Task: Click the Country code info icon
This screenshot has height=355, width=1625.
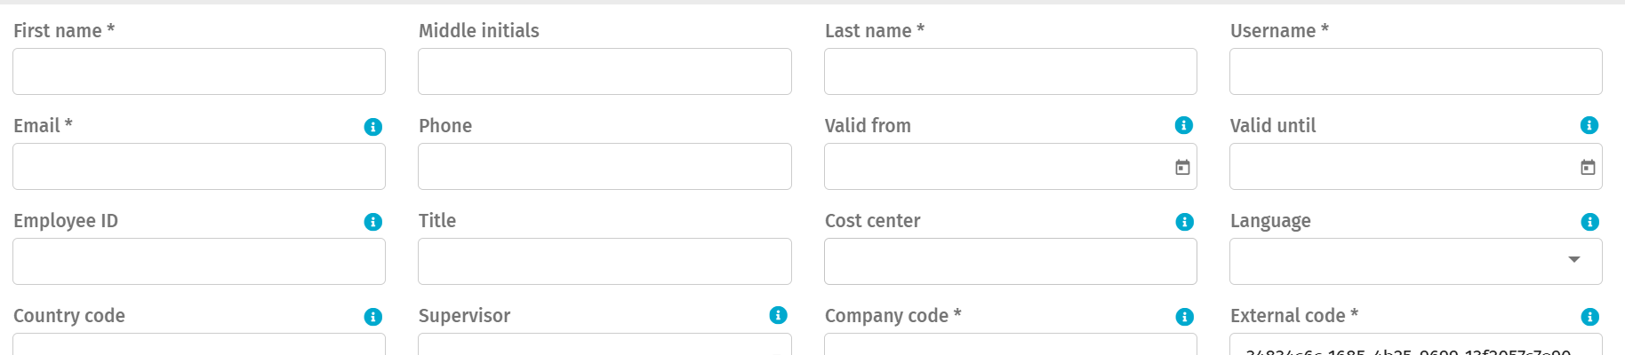Action: 373,317
